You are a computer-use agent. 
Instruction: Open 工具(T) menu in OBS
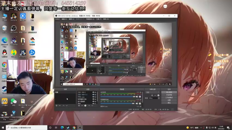pos(99,19)
